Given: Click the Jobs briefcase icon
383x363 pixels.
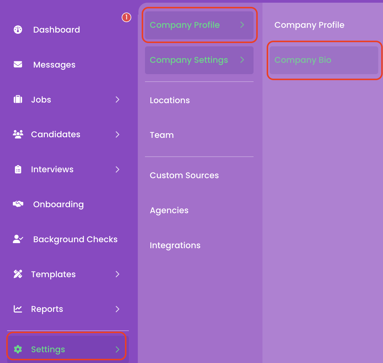Looking at the screenshot, I should point(18,99).
